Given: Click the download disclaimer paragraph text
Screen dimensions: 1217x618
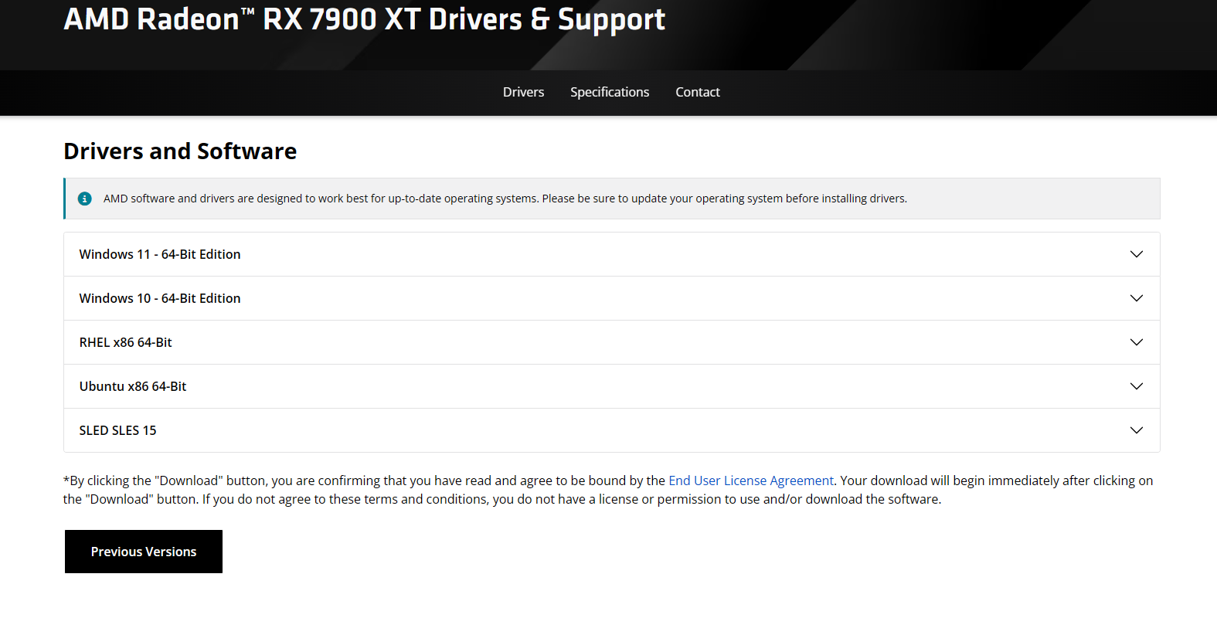Looking at the screenshot, I should coord(502,499).
